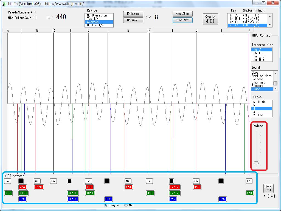Image resolution: width=281 pixels, height=211 pixels.
Task: Choose Top 1/4 in the Revice list
Action: (x=99, y=19)
